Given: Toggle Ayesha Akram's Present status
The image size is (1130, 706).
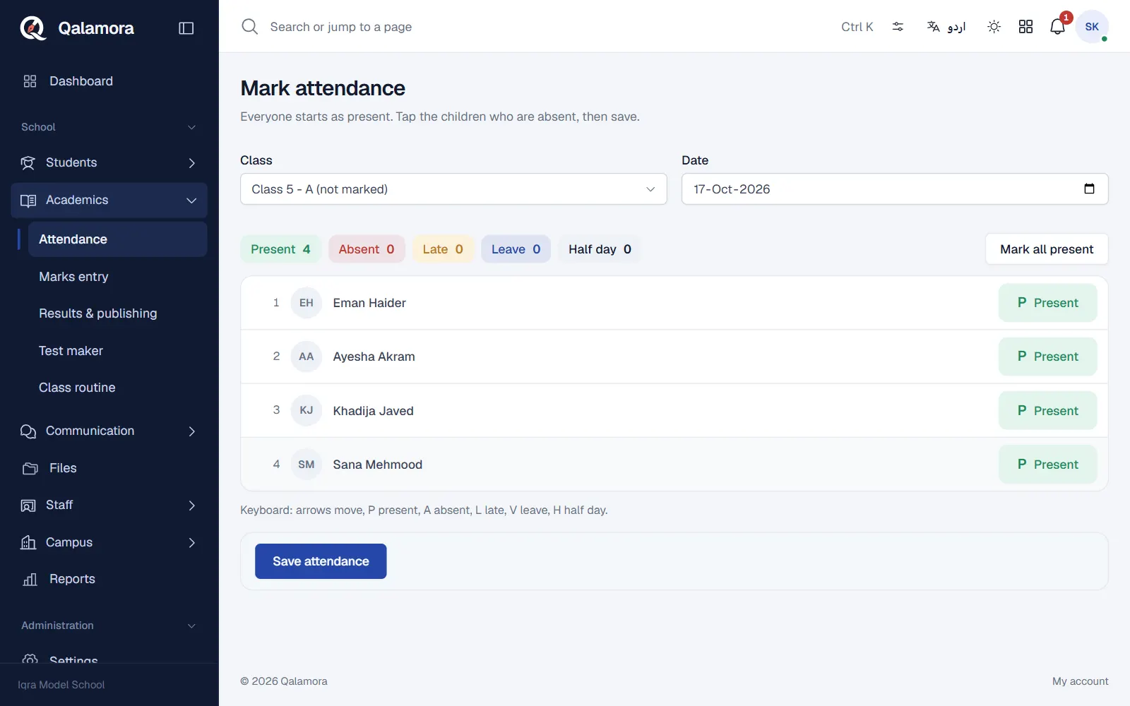Looking at the screenshot, I should click(x=1047, y=357).
